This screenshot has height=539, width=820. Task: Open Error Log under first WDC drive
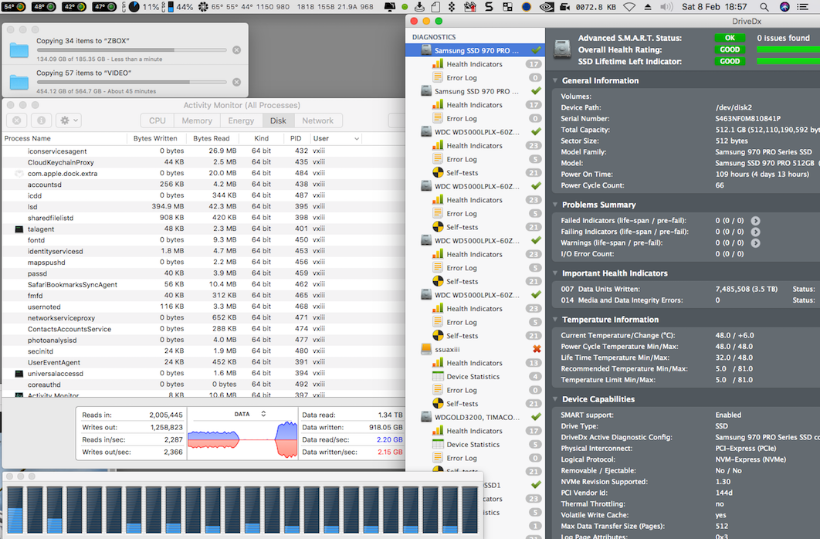click(462, 159)
